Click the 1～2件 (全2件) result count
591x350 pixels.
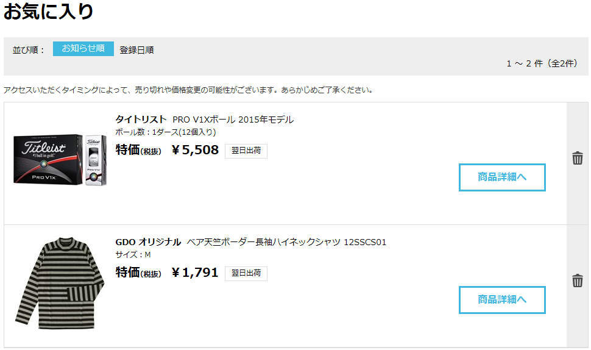pyautogui.click(x=542, y=63)
